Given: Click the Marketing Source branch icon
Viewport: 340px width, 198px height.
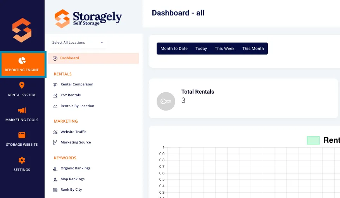Looking at the screenshot, I should [x=55, y=142].
